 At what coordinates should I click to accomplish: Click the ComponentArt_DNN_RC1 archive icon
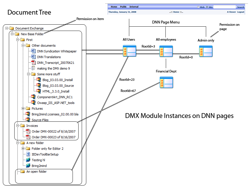33,97
